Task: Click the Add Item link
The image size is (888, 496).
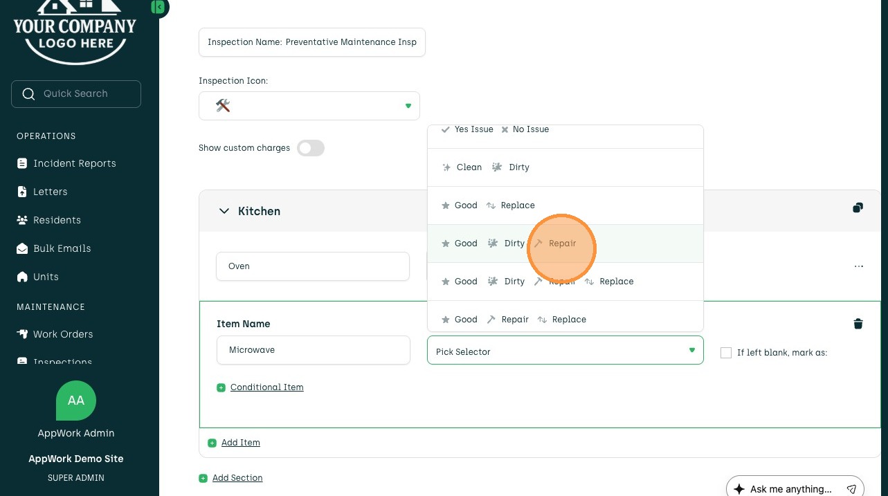Action: pos(240,443)
